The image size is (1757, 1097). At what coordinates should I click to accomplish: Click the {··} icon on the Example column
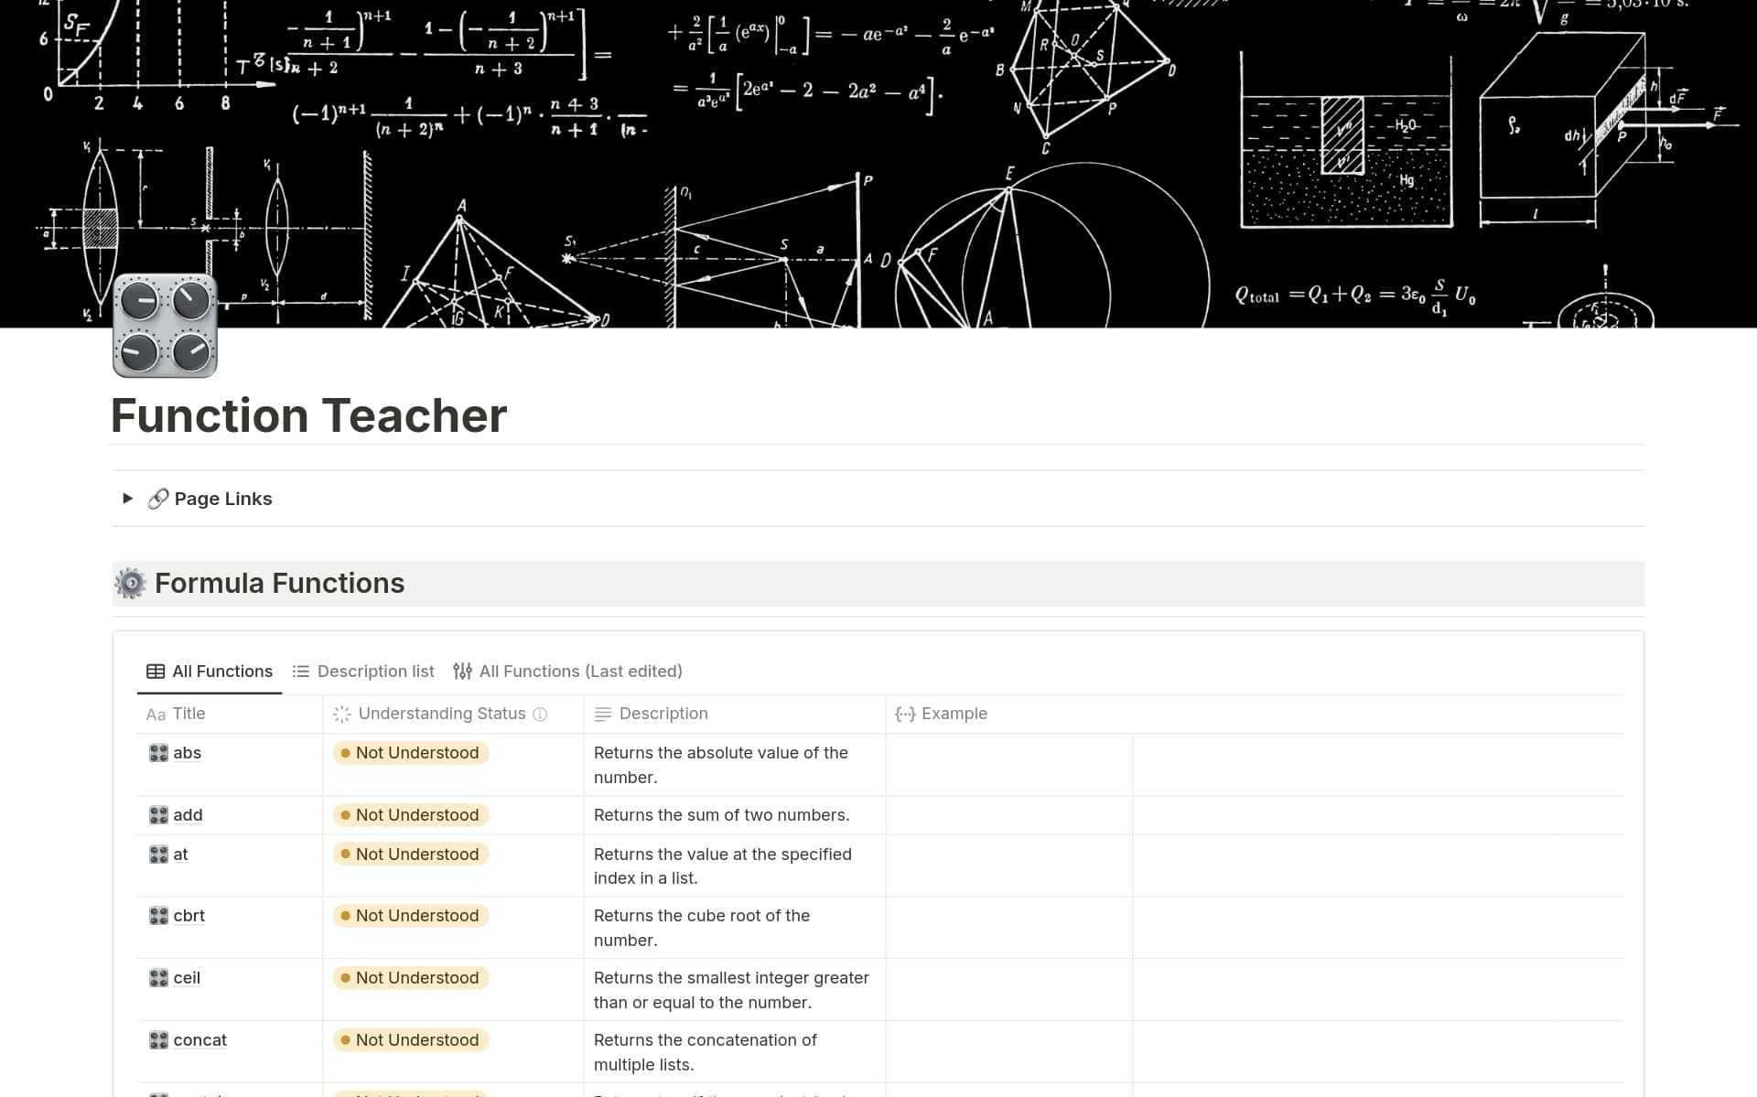[905, 714]
